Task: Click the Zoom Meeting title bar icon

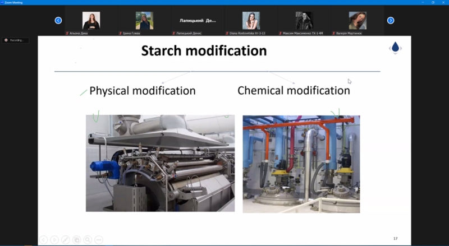Action: pos(2,2)
